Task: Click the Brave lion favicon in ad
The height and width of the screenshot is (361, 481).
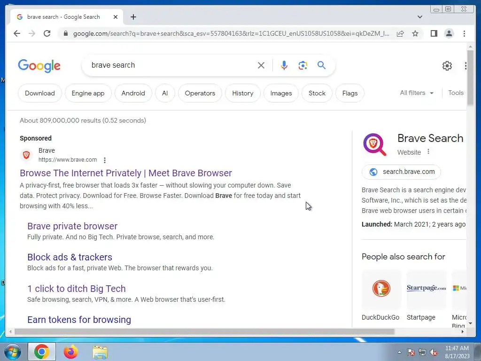Action: [x=26, y=155]
